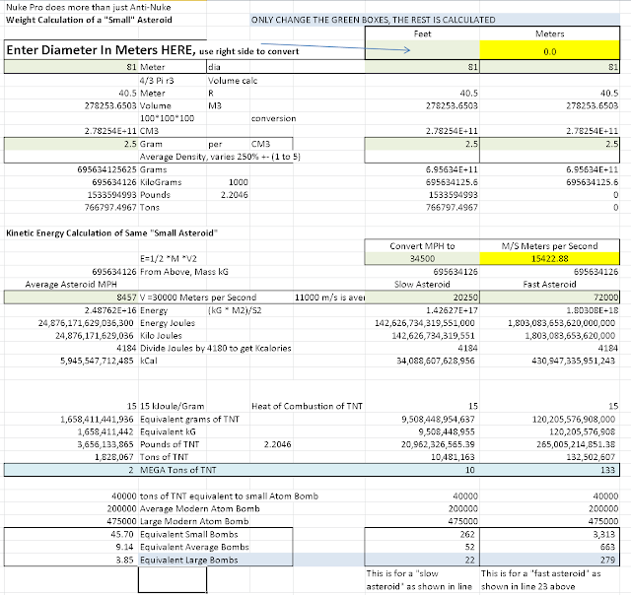Screen dimensions: 631x595
Task: Click the 695634126 KiloGrams value
Action: point(114,182)
